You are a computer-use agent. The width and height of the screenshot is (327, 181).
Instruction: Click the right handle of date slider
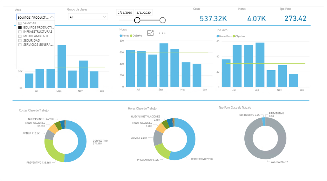(163, 20)
